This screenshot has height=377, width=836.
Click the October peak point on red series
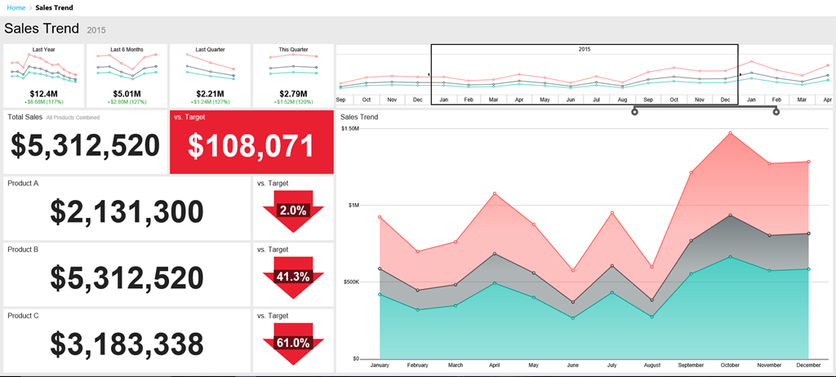[730, 132]
